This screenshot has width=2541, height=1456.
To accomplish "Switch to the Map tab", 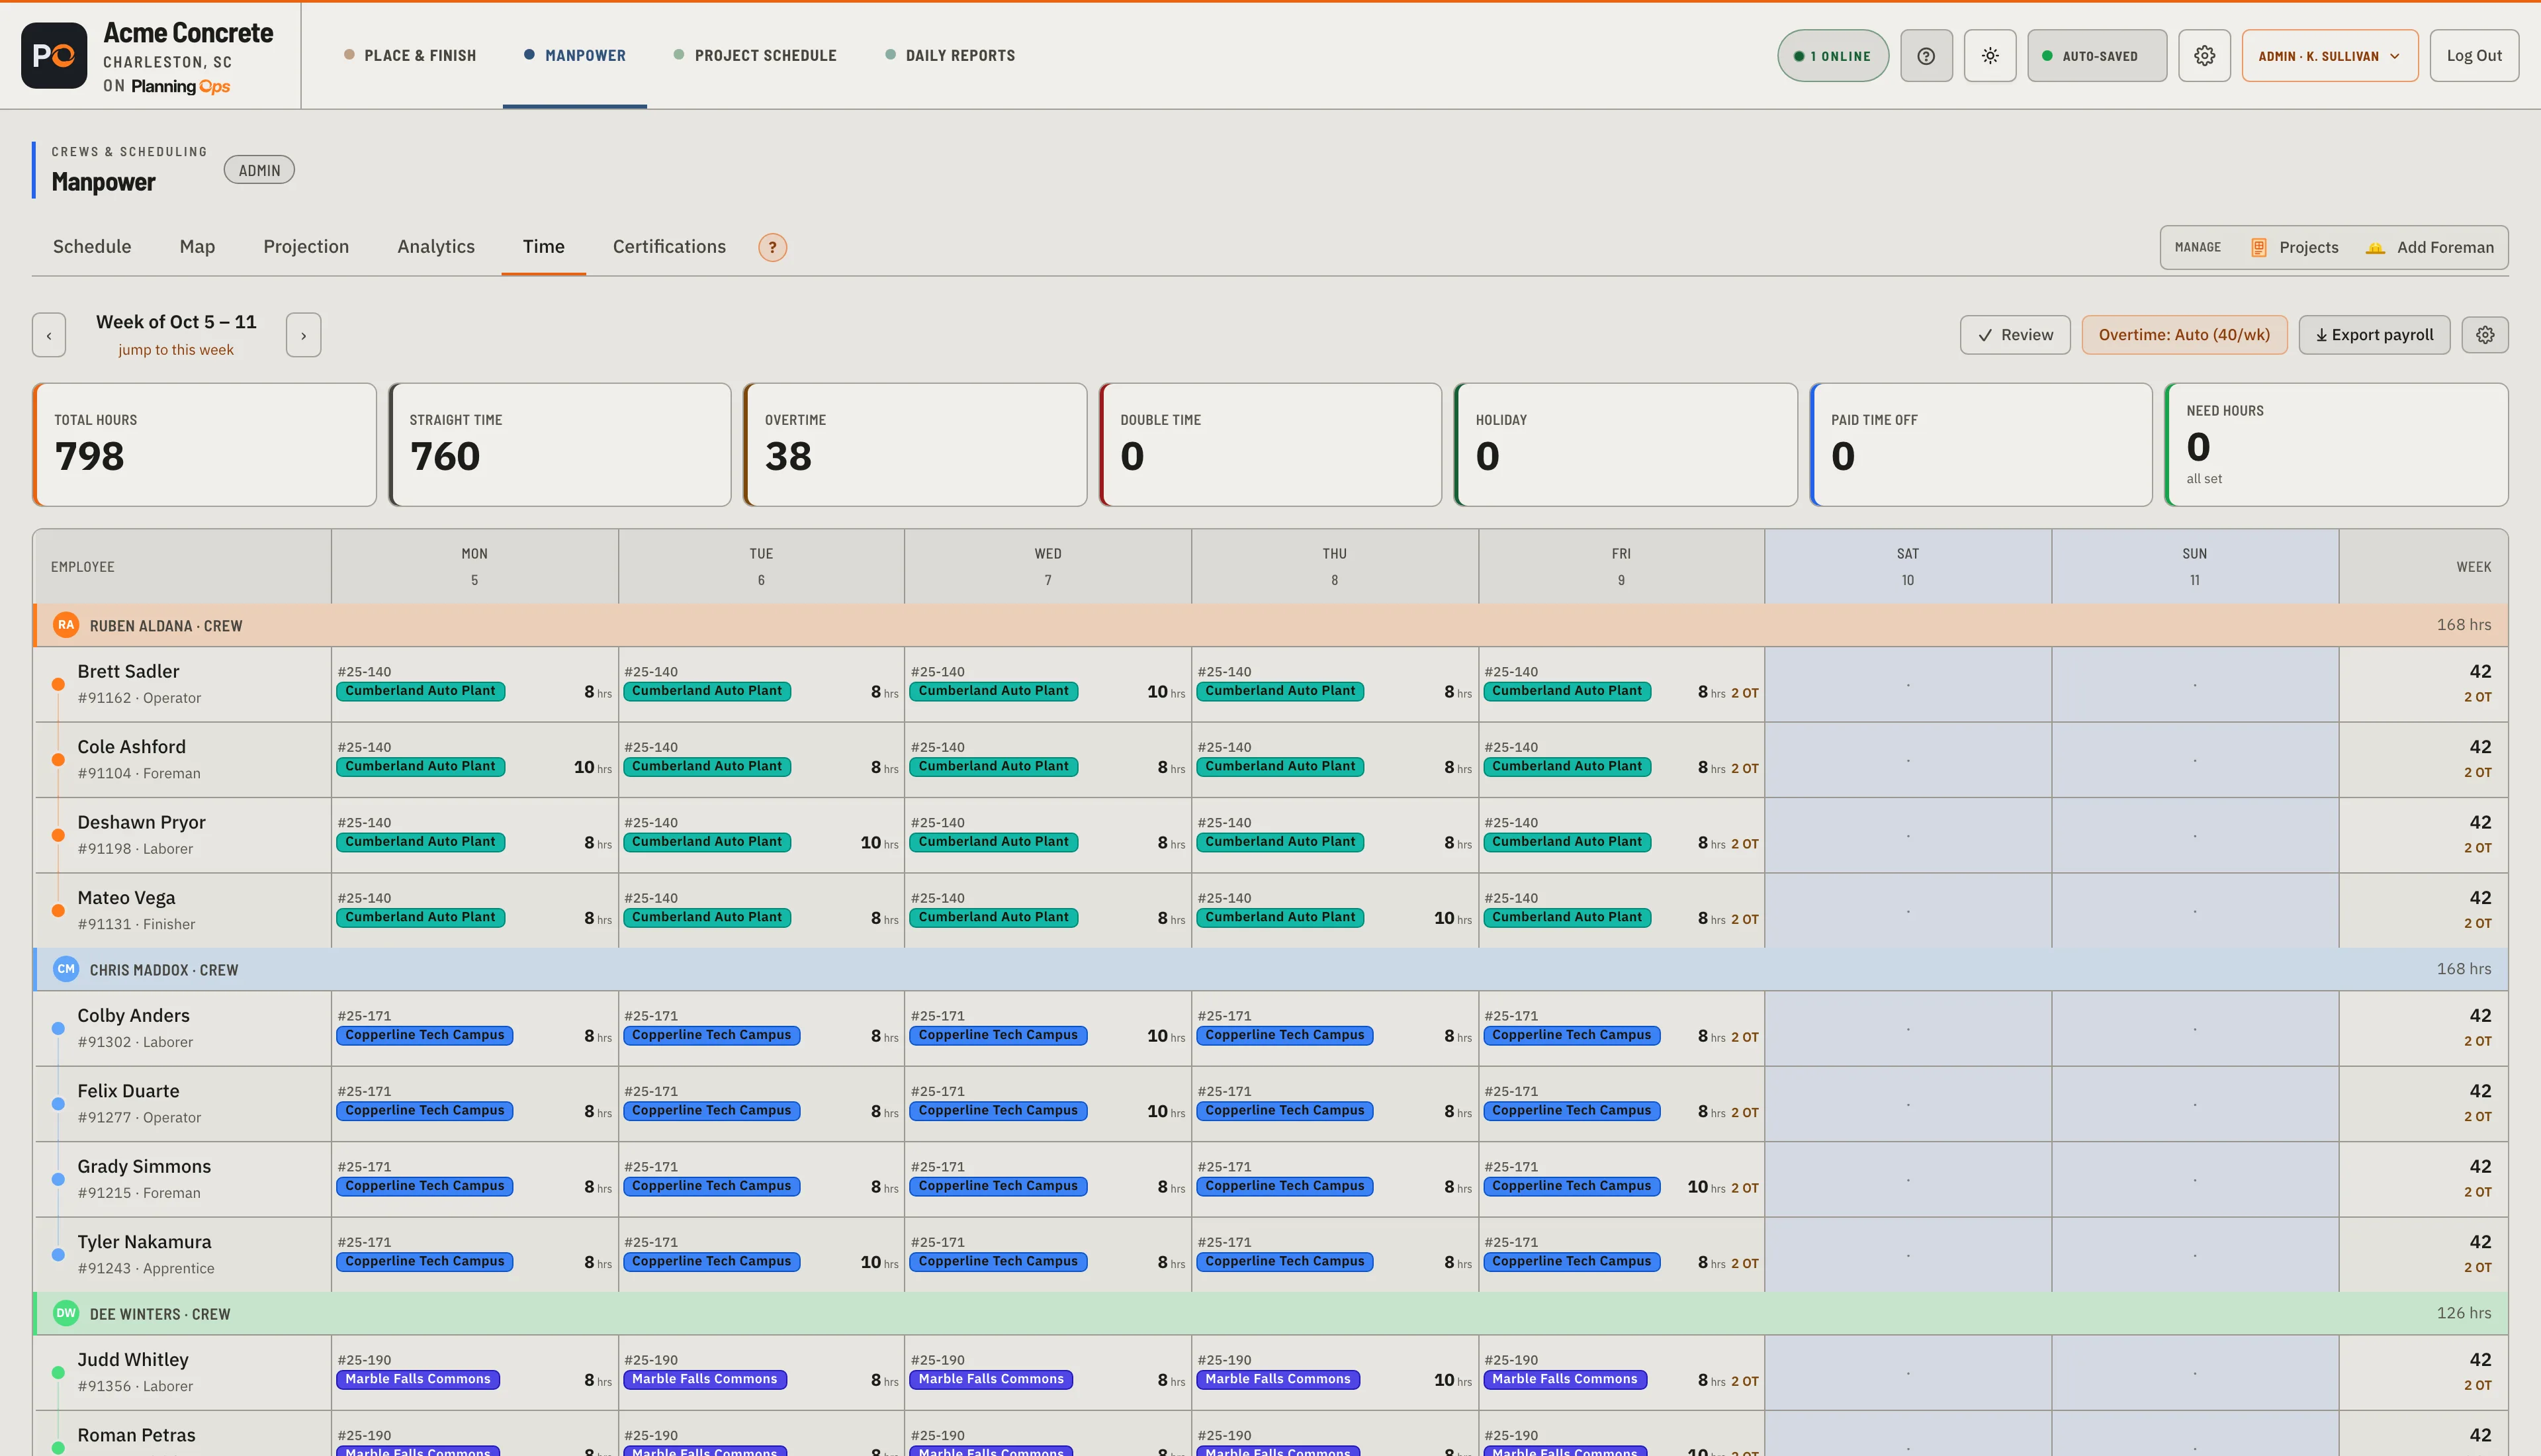I will click(x=197, y=247).
